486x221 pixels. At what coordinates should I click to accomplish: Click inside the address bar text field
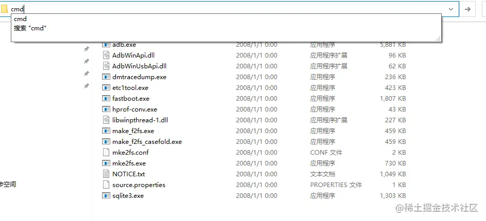229,9
